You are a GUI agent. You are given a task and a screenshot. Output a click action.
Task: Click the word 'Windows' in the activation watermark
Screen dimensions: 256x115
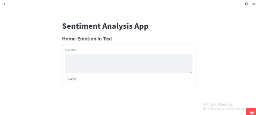225,104
